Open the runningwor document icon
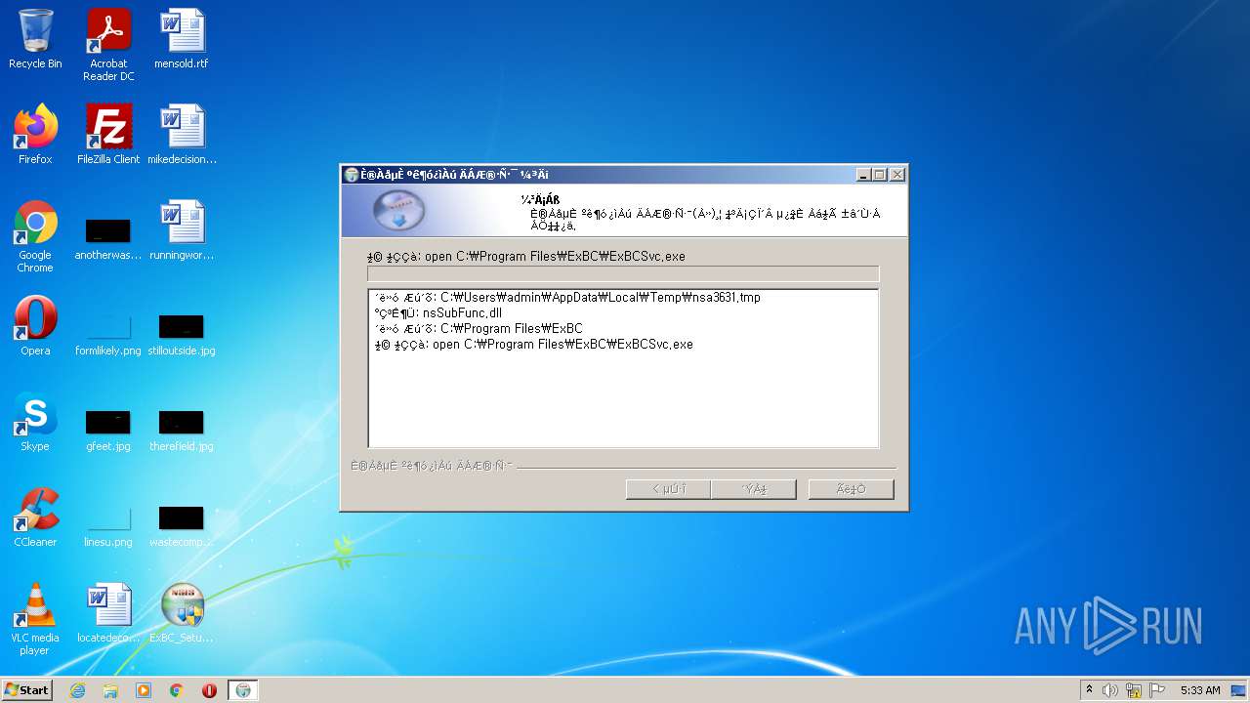Viewport: 1250px width, 703px height. pyautogui.click(x=182, y=230)
